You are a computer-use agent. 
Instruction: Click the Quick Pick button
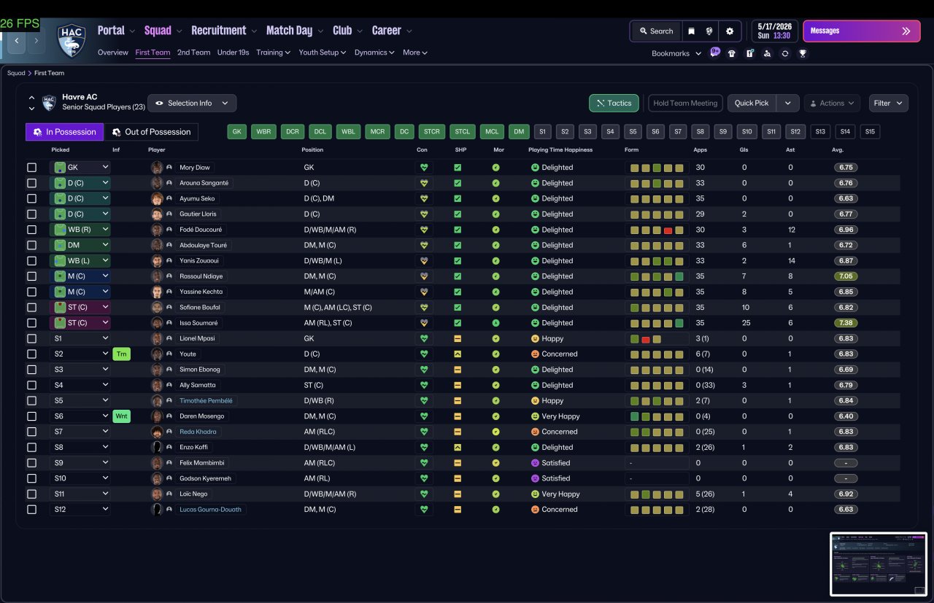752,103
